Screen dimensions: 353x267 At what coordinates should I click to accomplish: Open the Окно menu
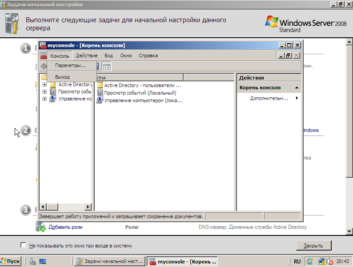[x=126, y=56]
